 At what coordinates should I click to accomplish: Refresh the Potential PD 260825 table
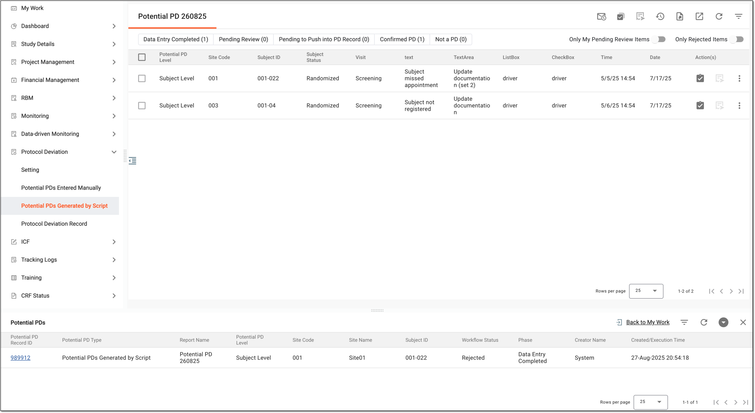(719, 17)
